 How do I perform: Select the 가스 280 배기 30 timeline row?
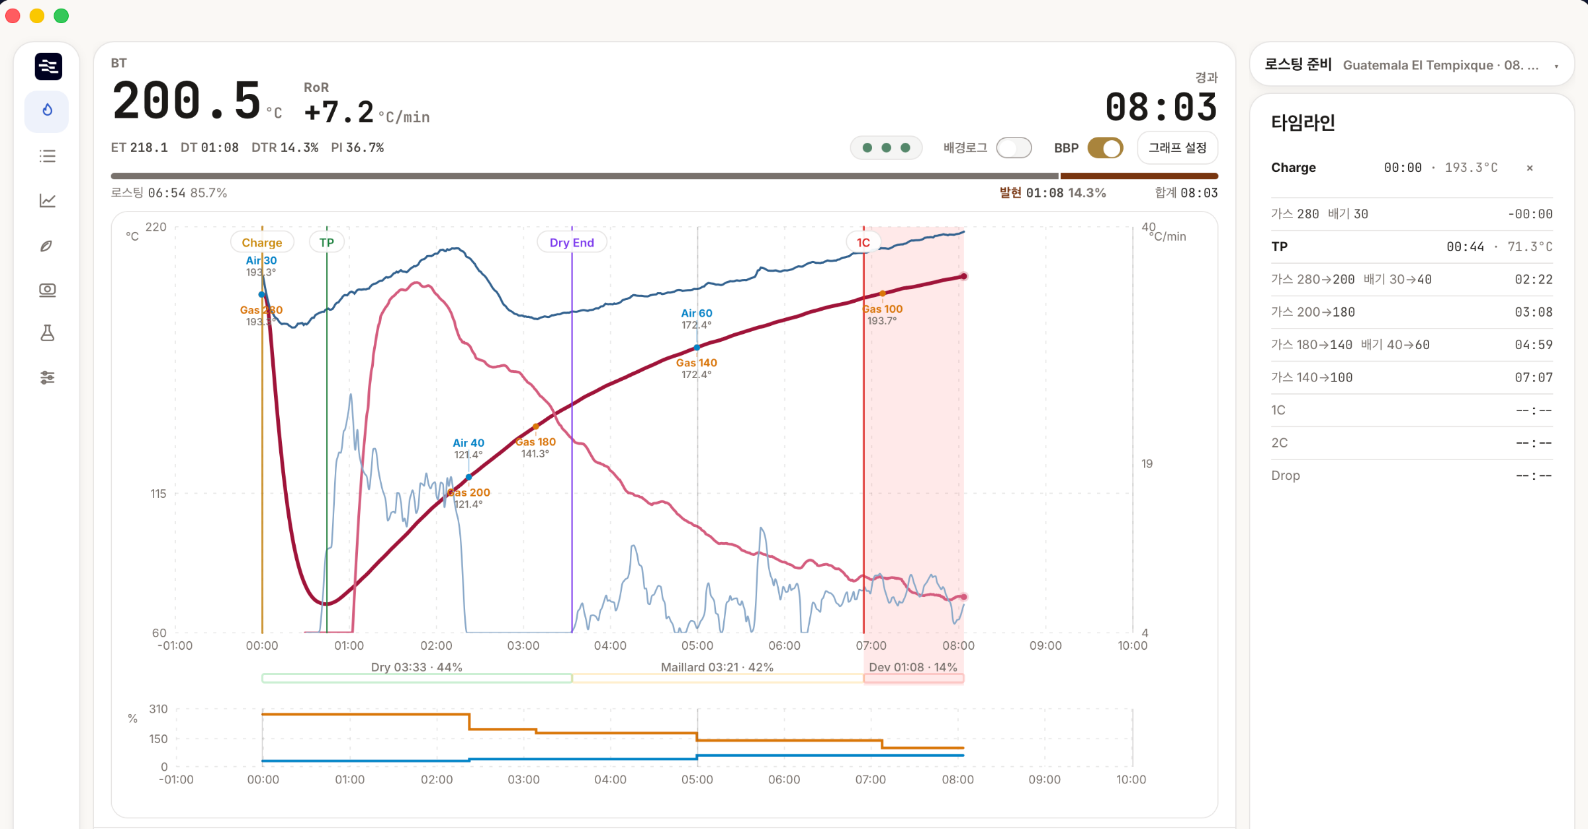1411,214
